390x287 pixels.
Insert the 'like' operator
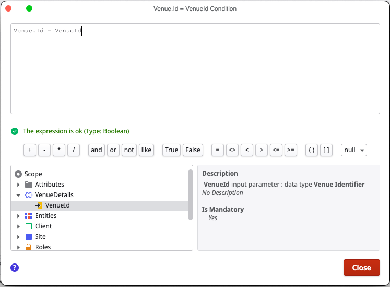[x=146, y=150]
